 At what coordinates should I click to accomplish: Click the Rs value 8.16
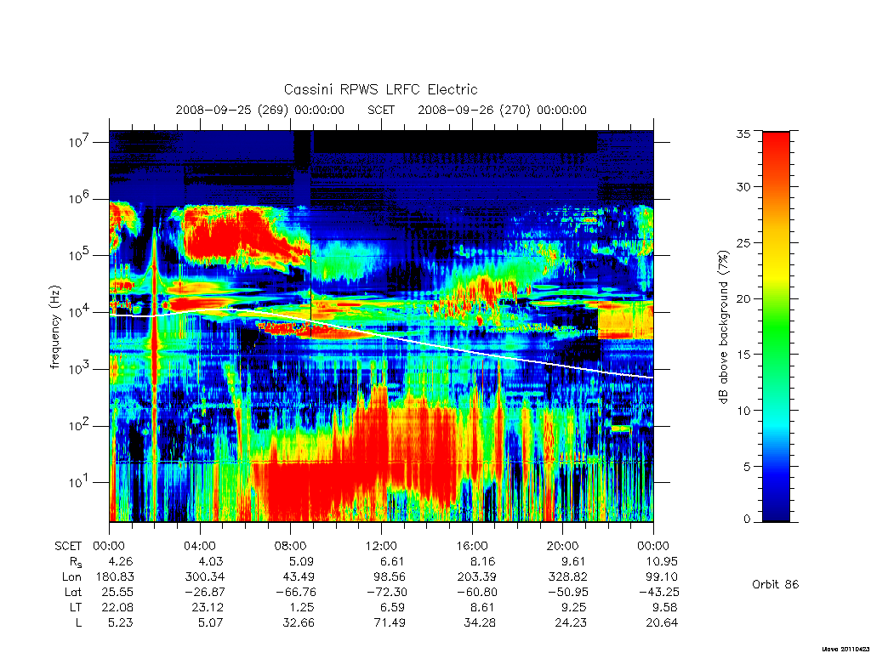[482, 561]
